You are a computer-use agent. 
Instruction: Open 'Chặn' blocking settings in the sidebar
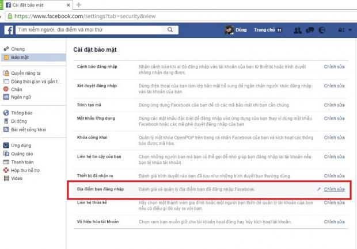tap(17, 89)
